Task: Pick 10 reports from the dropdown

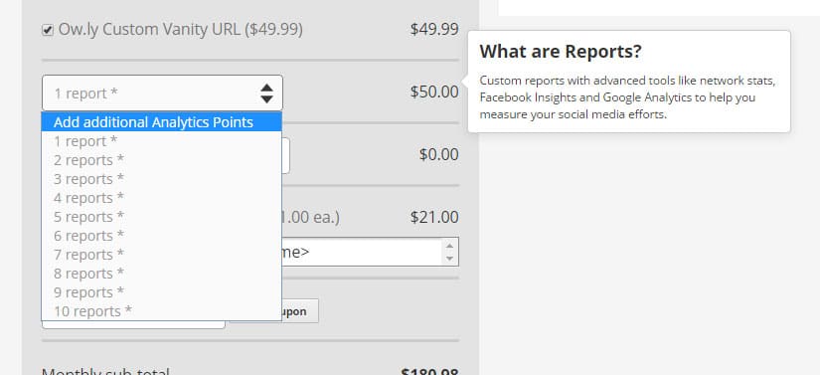Action: tap(162, 310)
